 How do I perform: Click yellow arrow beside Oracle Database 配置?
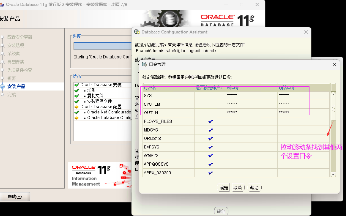(76, 107)
